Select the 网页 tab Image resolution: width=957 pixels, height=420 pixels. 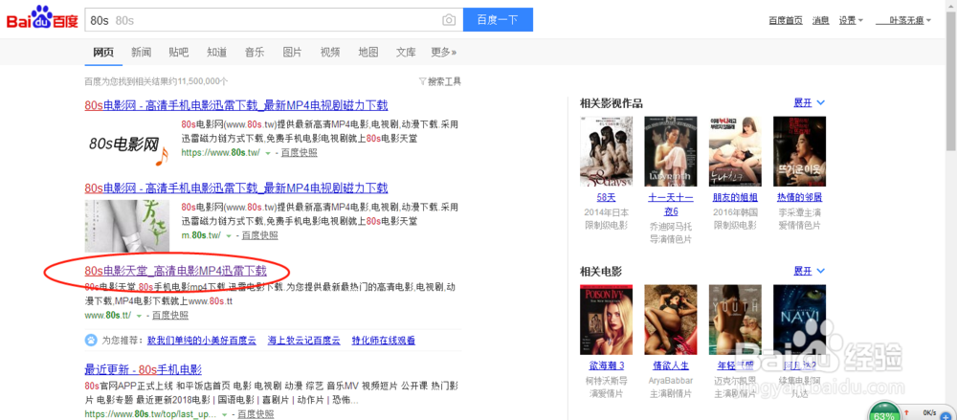(103, 52)
